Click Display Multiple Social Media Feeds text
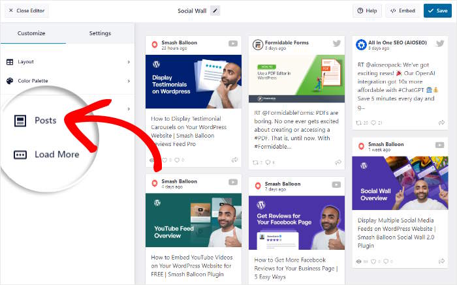Viewport: 457px width, 285px height. 397,233
